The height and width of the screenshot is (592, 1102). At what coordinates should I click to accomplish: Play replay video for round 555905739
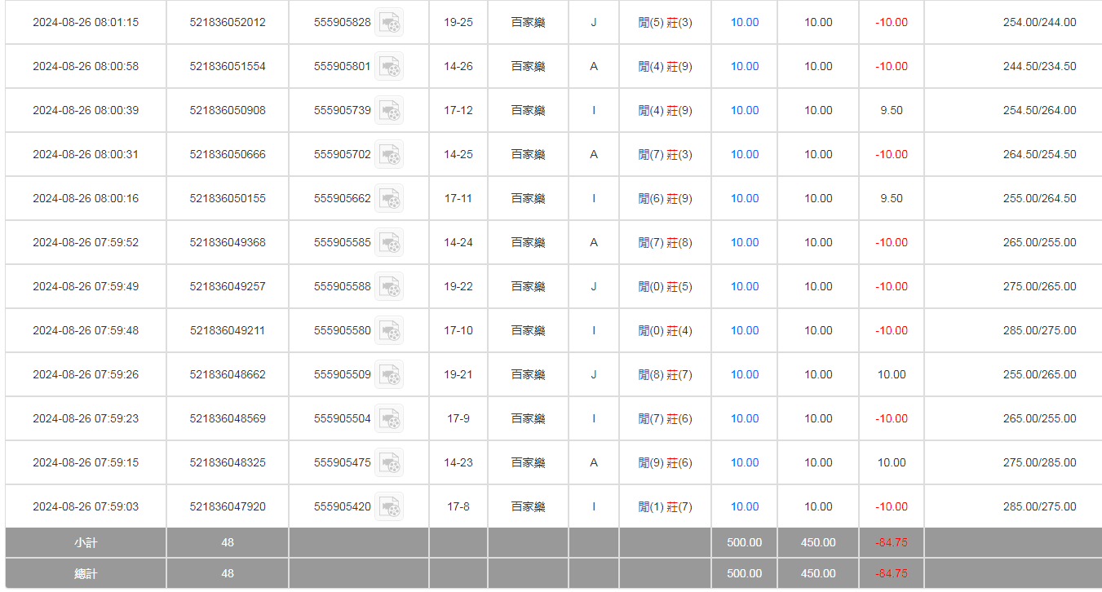pos(389,111)
